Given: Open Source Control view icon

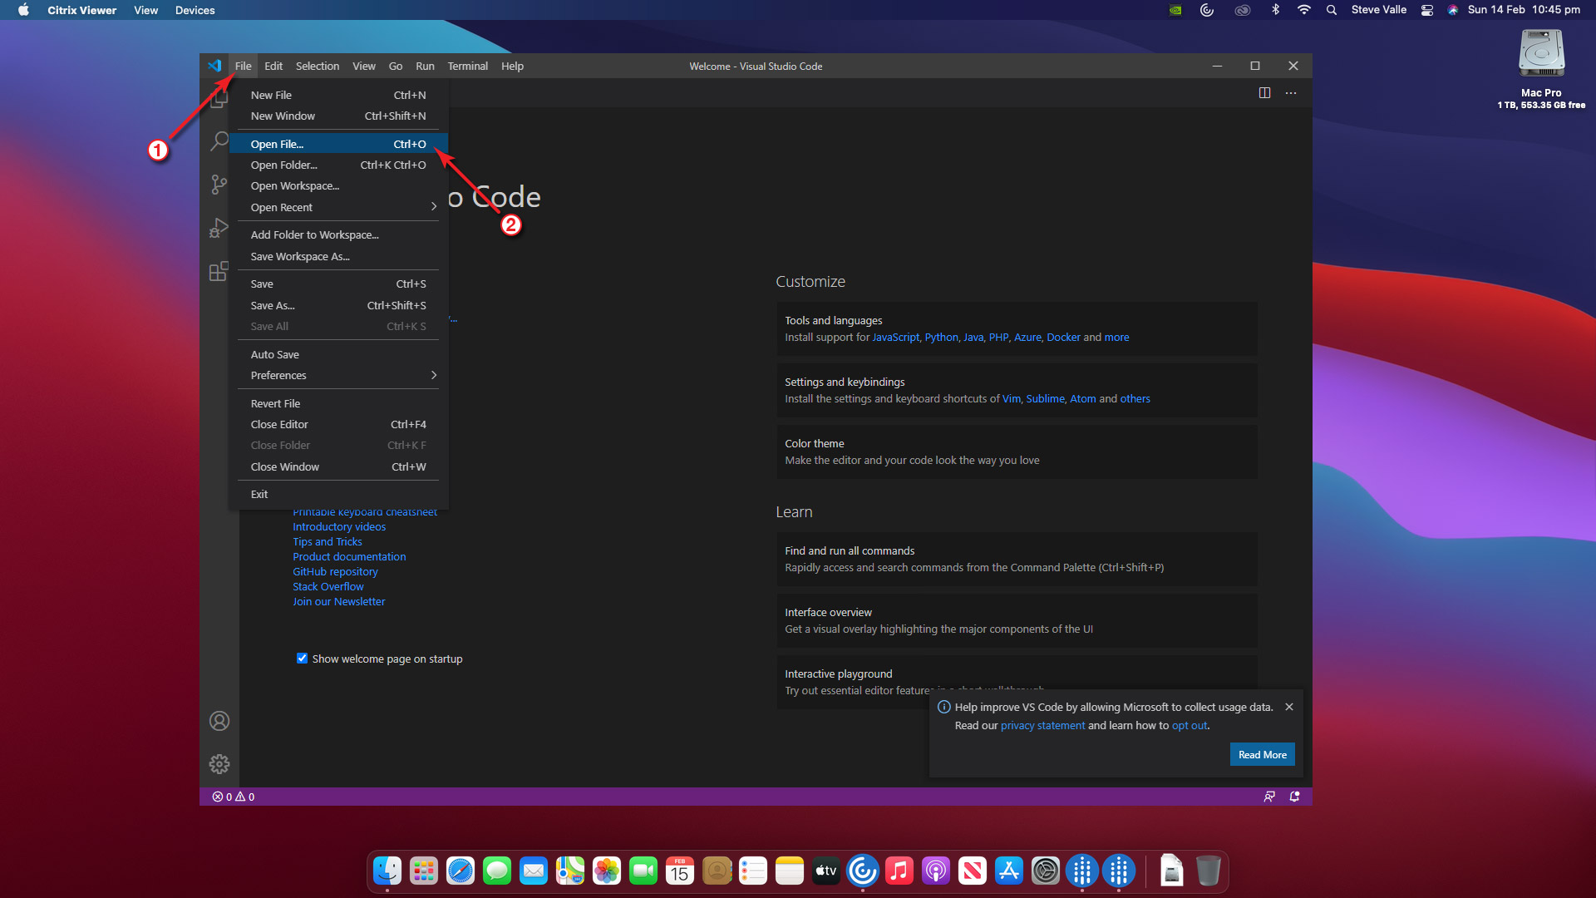Looking at the screenshot, I should pos(219,184).
